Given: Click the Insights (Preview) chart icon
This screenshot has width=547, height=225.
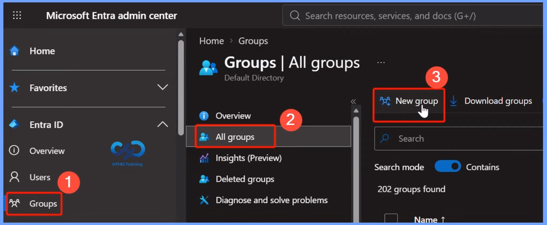Looking at the screenshot, I should [204, 158].
